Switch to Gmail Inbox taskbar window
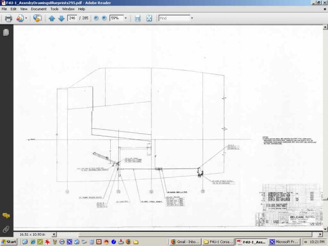328x246 pixels. tap(186, 242)
